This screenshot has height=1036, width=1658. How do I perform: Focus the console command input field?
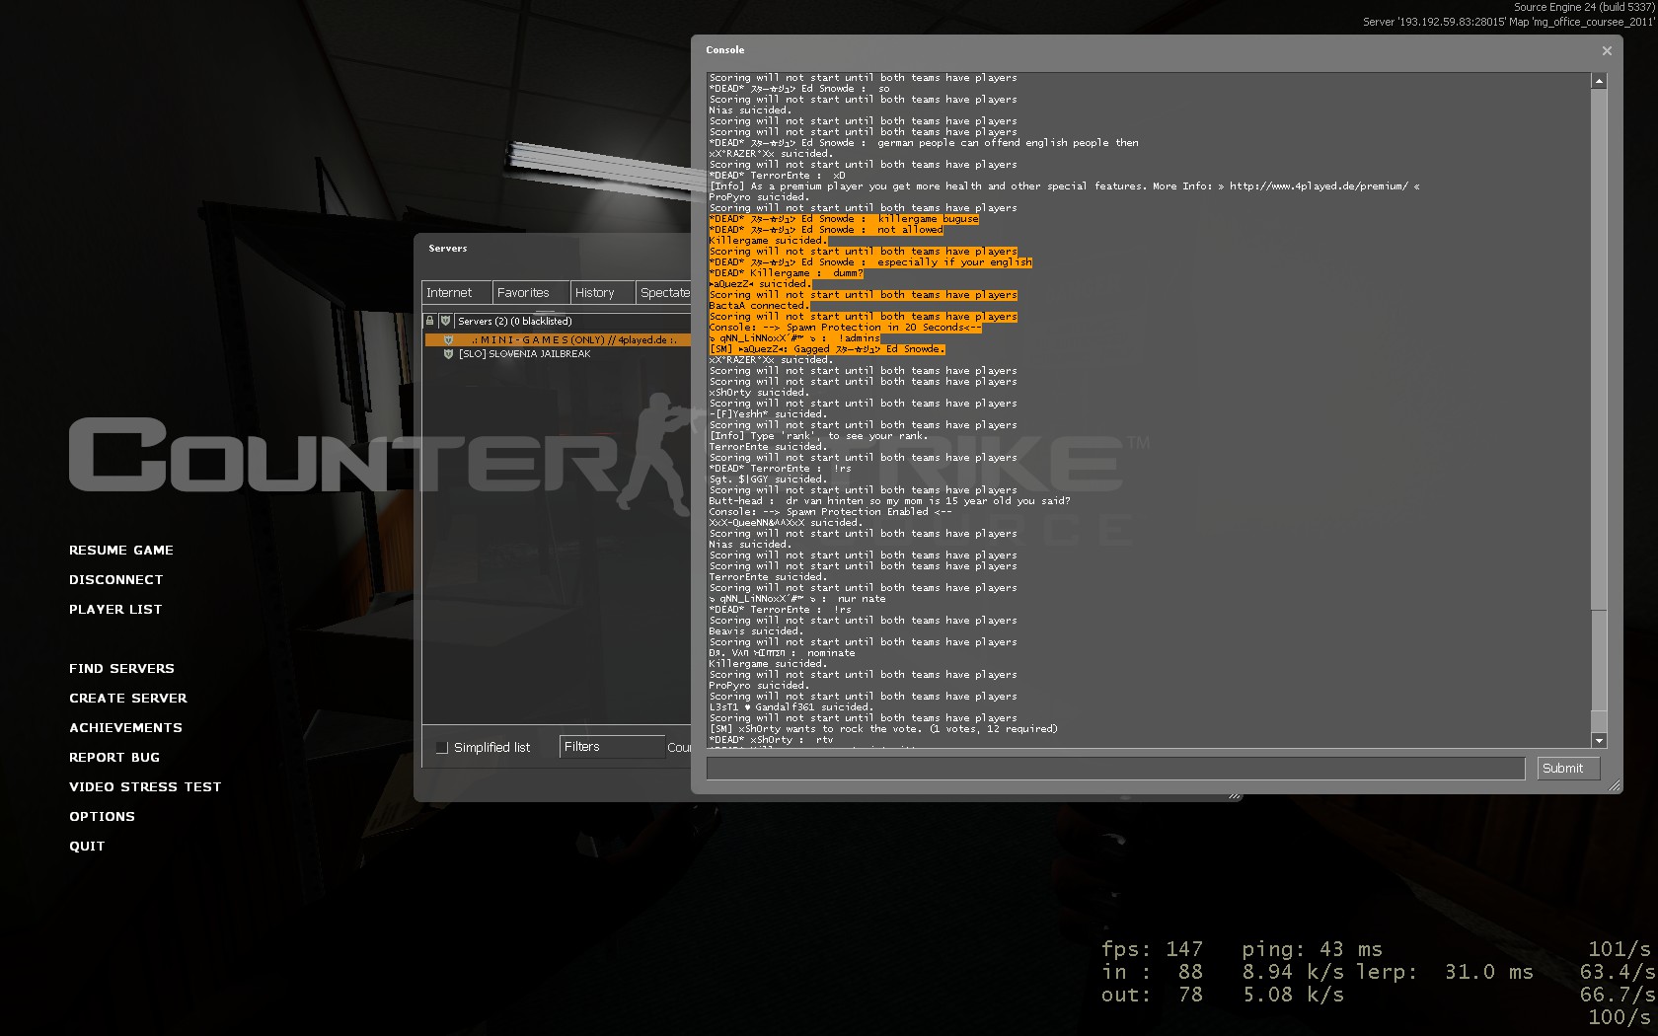click(1115, 769)
